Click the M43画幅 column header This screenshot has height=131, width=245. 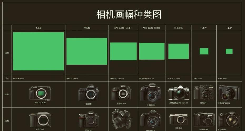(178, 28)
